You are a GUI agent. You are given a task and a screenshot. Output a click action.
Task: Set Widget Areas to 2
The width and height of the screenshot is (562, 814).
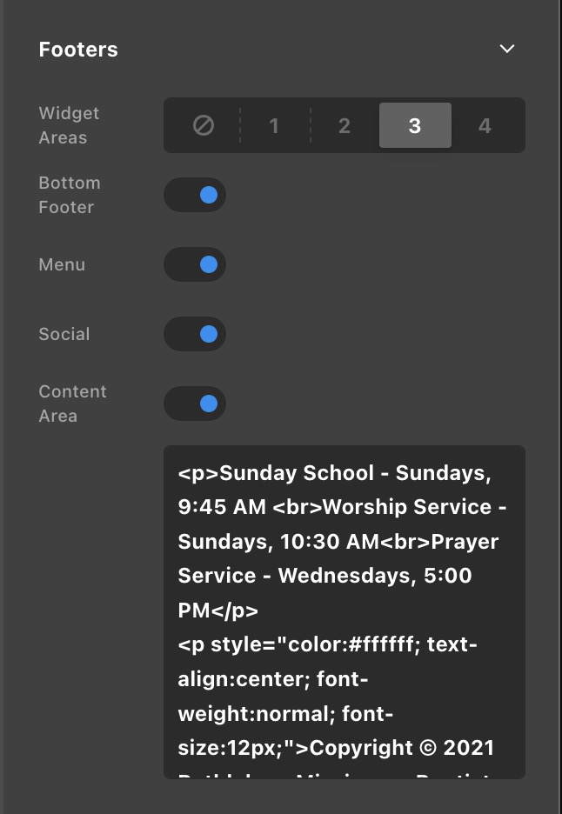click(x=345, y=126)
